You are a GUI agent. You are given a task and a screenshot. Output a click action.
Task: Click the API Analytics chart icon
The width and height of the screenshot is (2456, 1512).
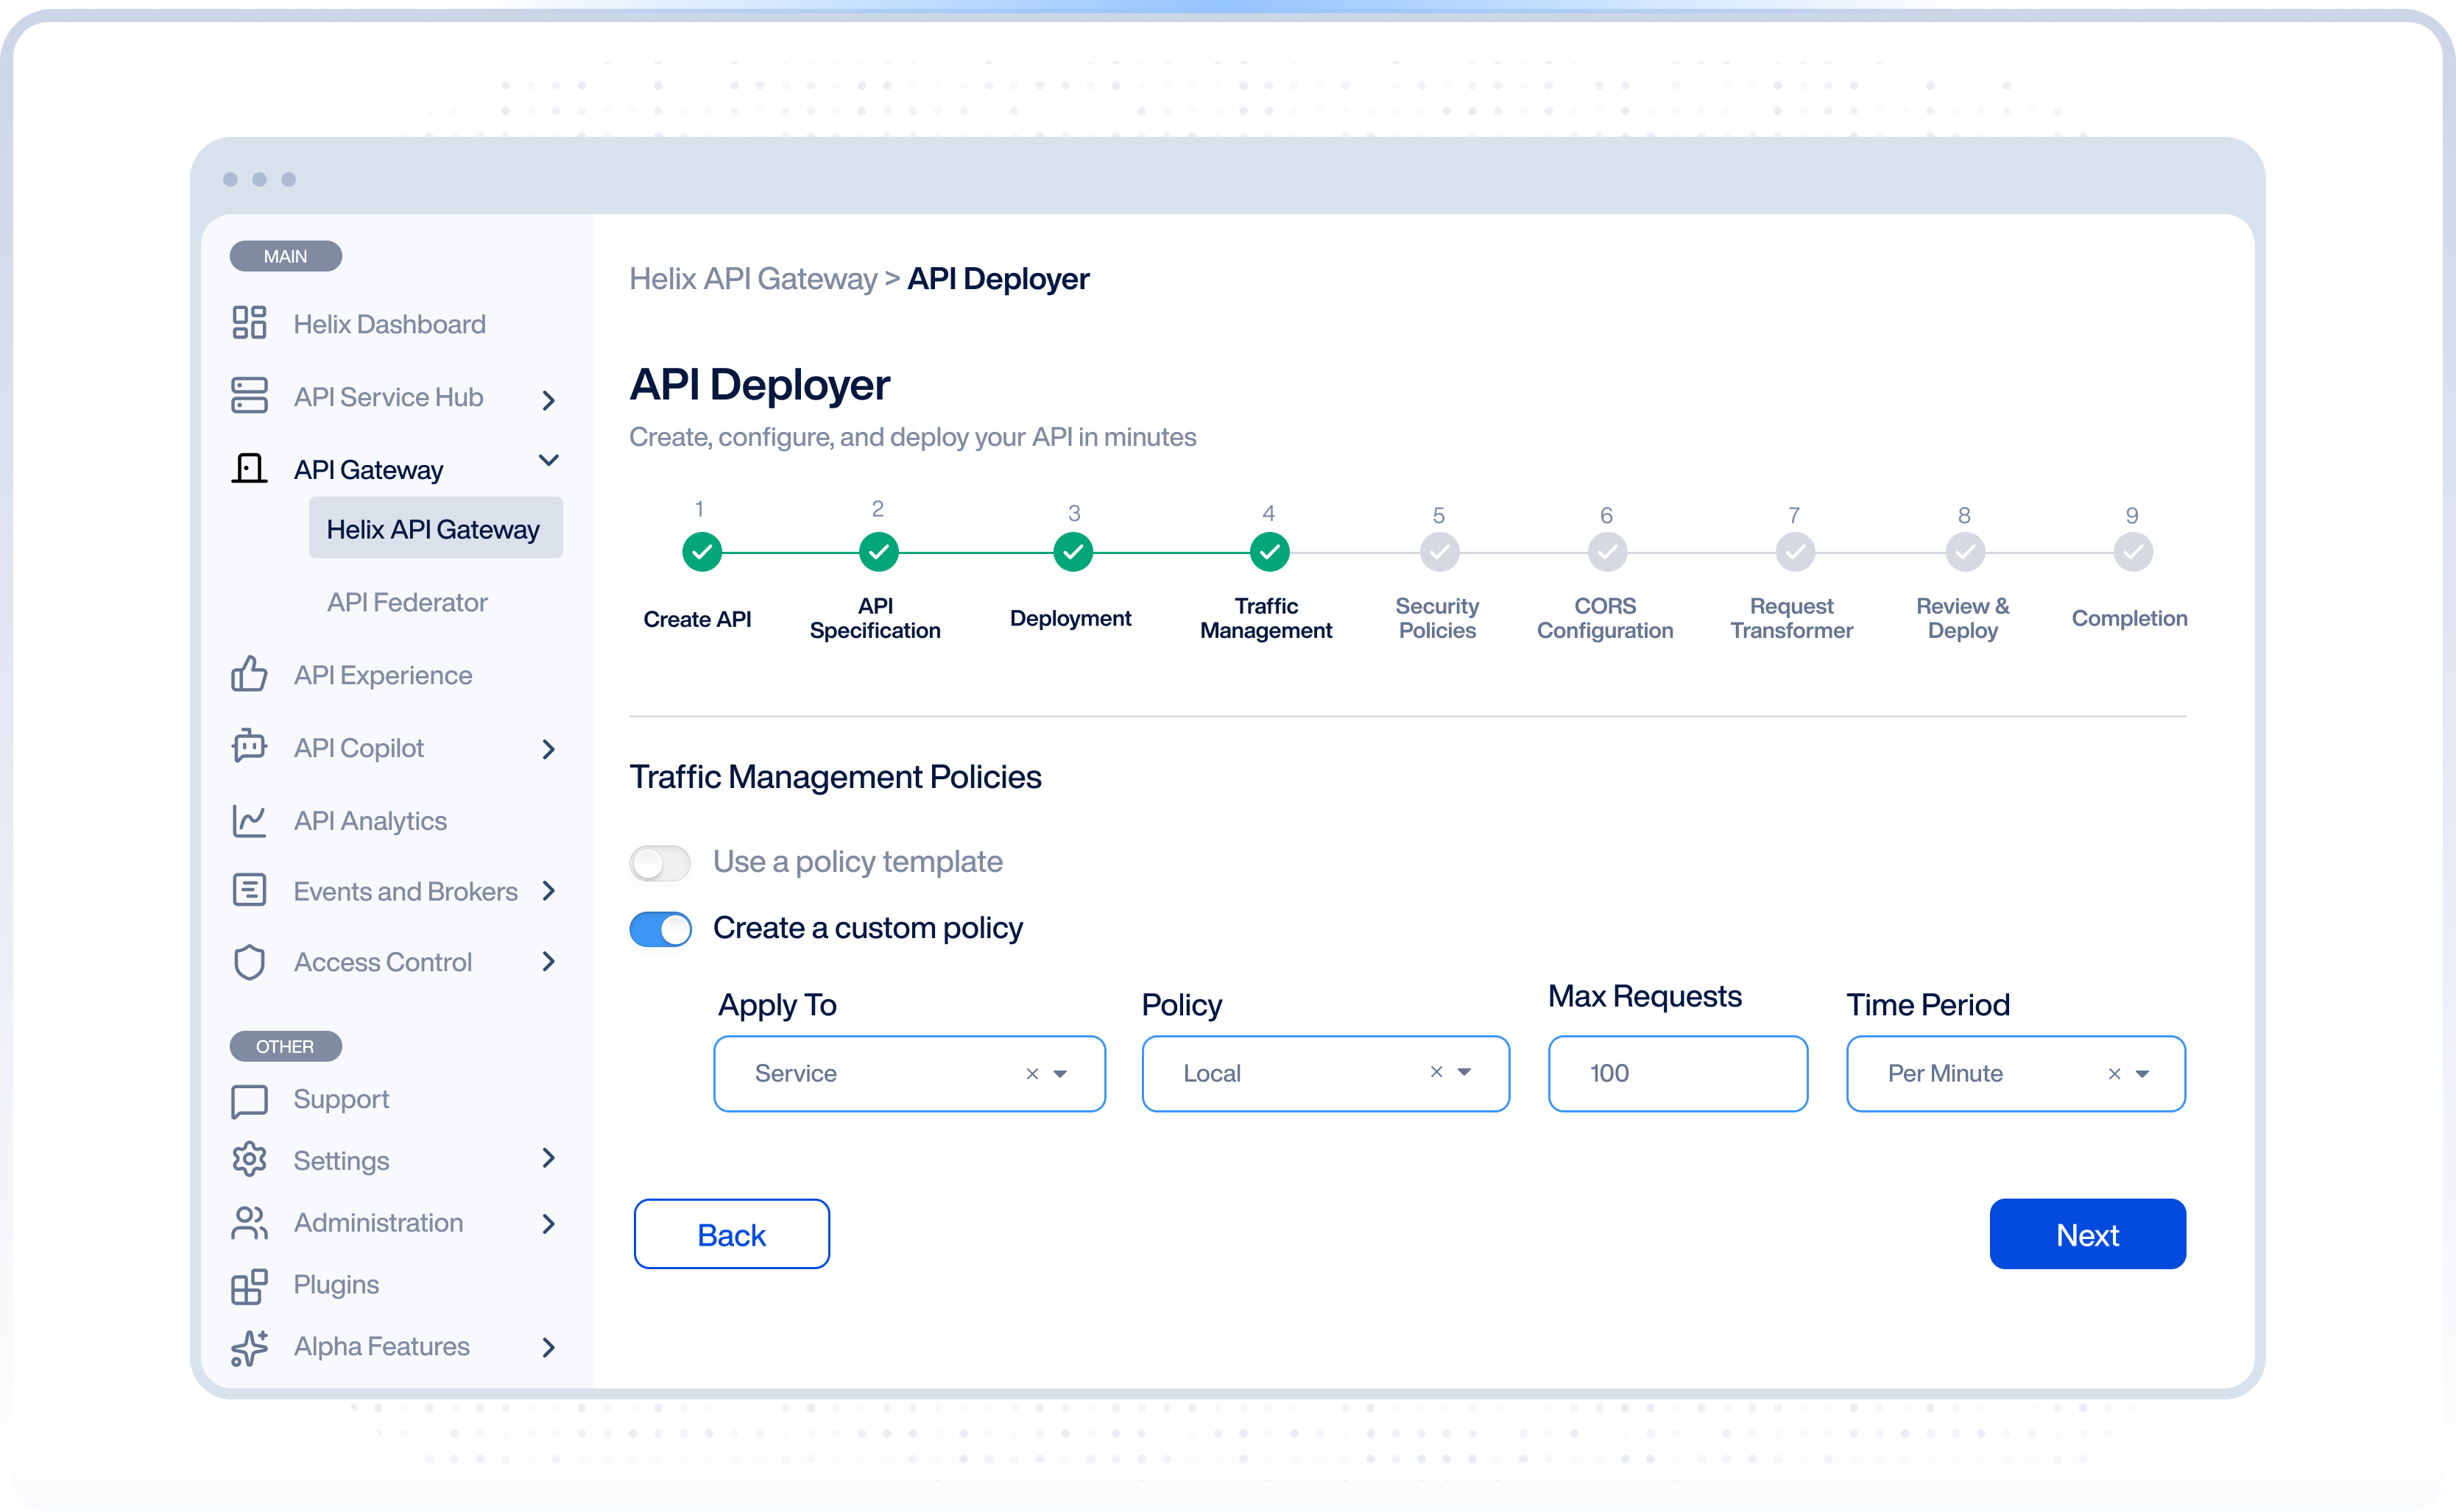point(249,820)
